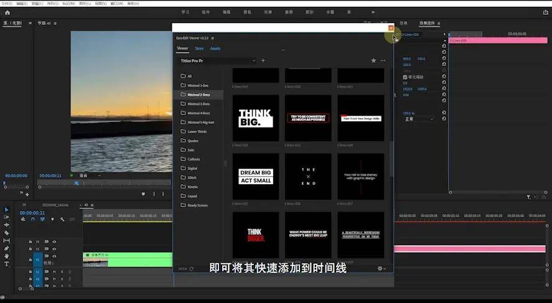
Task: Switch to the Viewer tab
Action: point(182,48)
